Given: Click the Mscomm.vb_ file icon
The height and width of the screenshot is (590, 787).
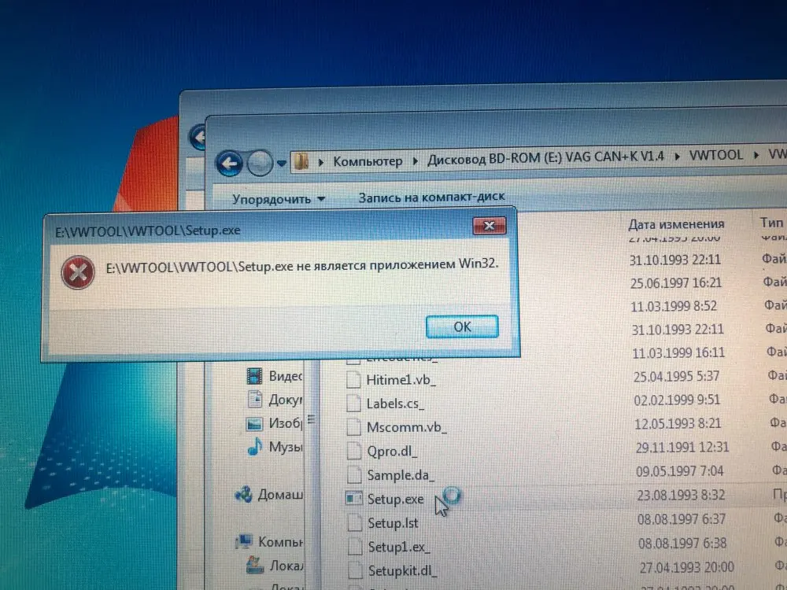Looking at the screenshot, I should click(354, 427).
